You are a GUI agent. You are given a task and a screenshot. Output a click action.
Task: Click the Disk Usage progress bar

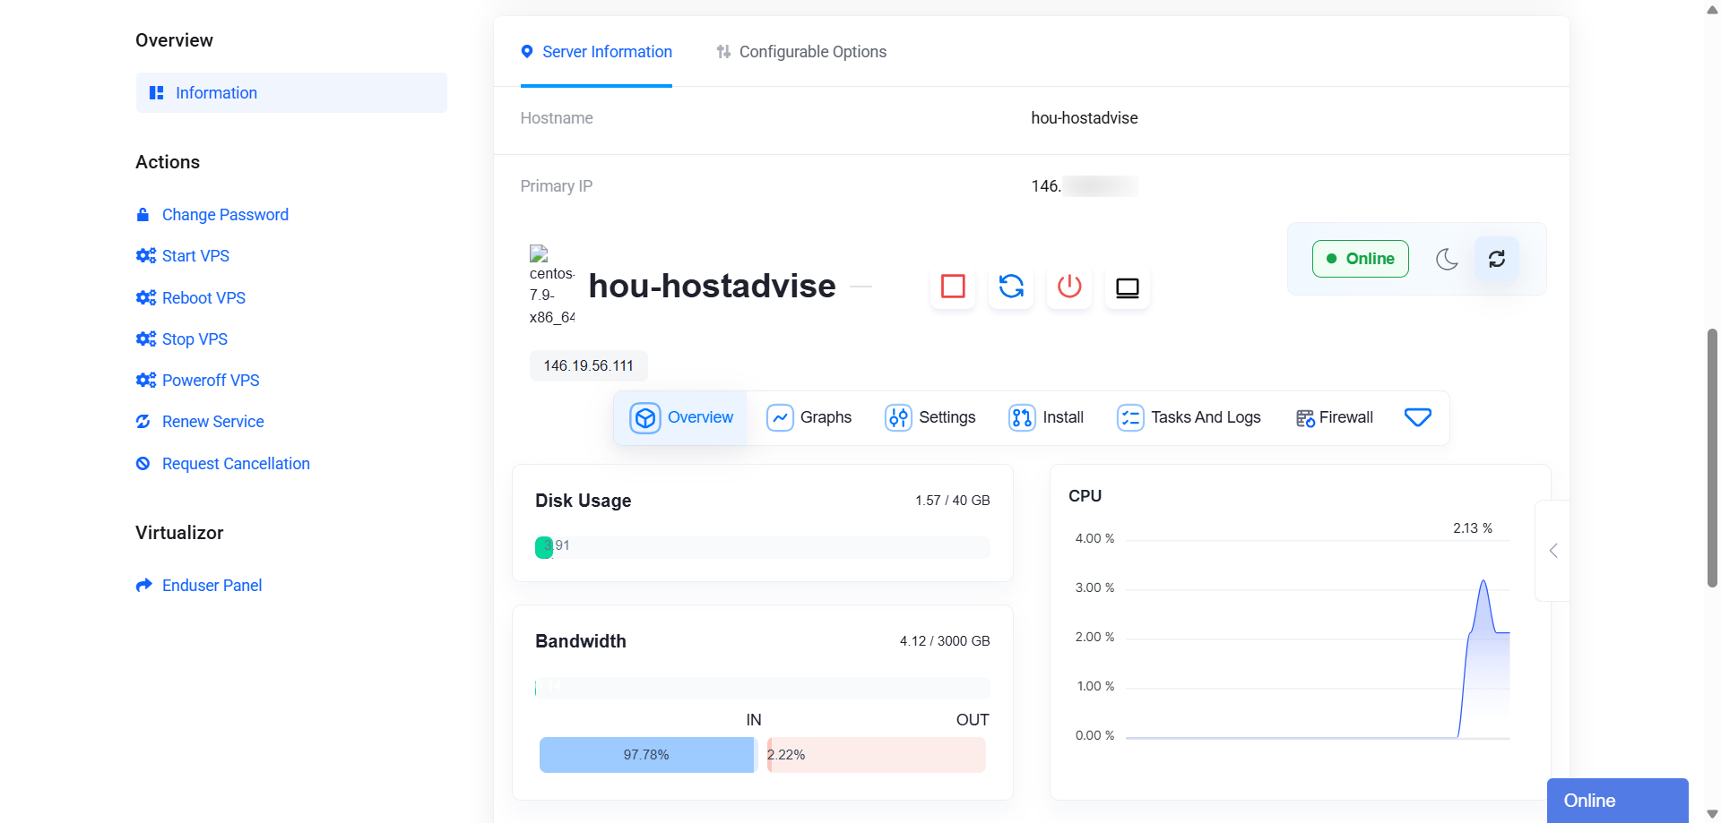point(763,547)
